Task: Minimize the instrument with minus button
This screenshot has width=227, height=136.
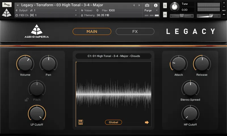Action: 224,7
